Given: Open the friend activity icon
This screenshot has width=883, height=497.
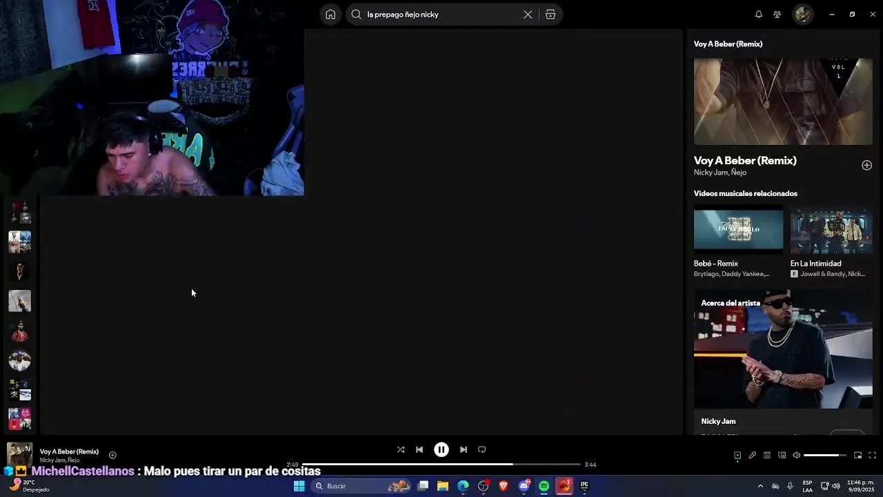Looking at the screenshot, I should [x=777, y=14].
